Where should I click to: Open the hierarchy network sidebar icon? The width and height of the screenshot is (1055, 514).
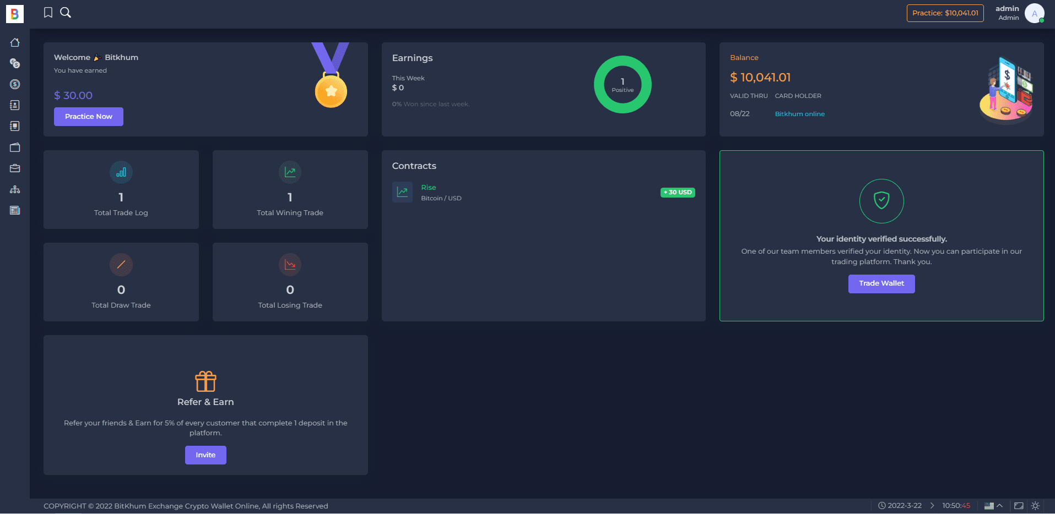(x=15, y=189)
